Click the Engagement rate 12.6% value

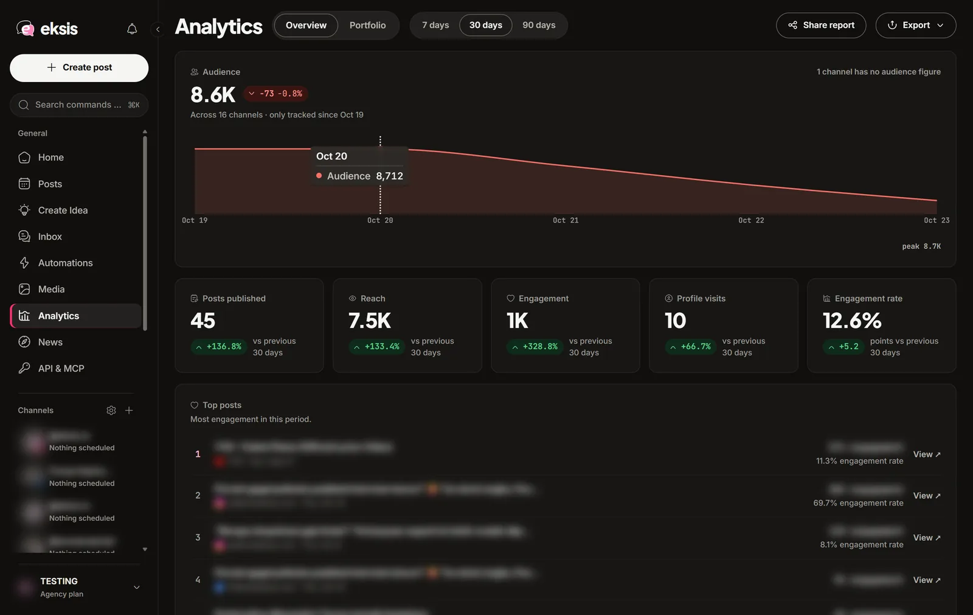(x=852, y=321)
